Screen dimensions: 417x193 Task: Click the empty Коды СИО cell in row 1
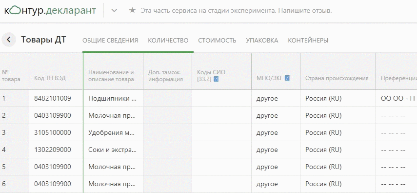point(221,98)
